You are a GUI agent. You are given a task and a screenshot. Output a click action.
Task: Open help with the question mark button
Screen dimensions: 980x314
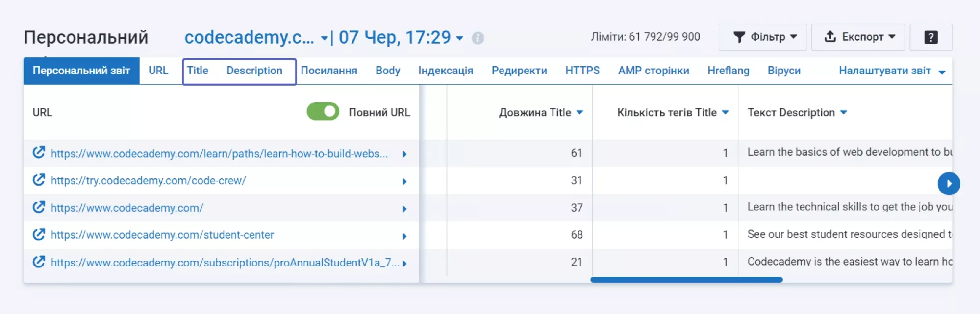[930, 37]
